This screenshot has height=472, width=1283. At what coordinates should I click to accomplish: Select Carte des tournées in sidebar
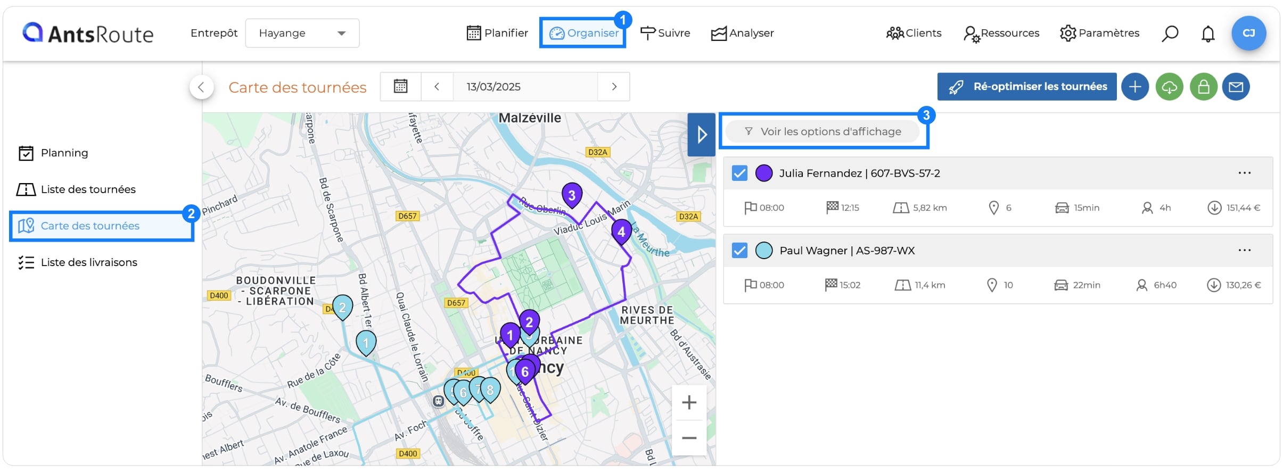101,226
